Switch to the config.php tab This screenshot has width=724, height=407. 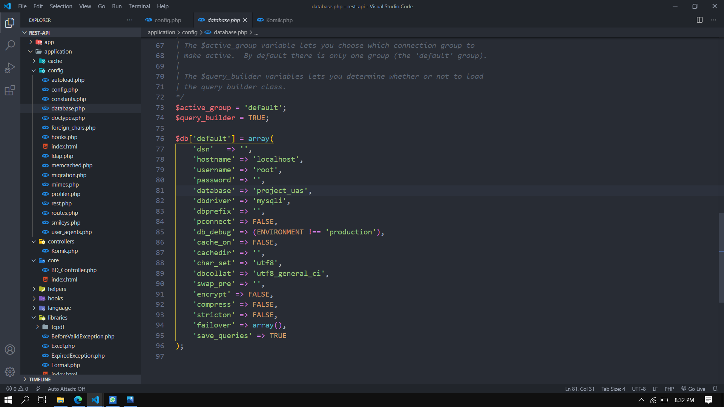[167, 20]
